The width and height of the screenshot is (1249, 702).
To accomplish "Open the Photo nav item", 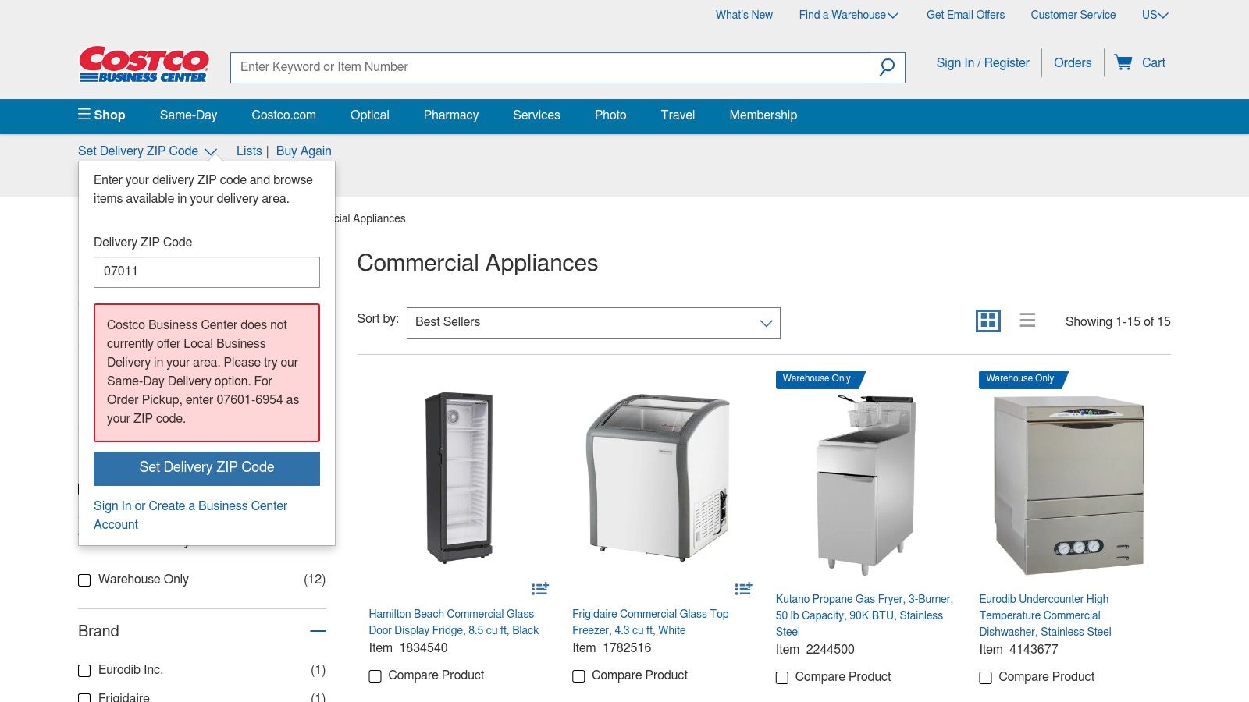I will point(610,115).
